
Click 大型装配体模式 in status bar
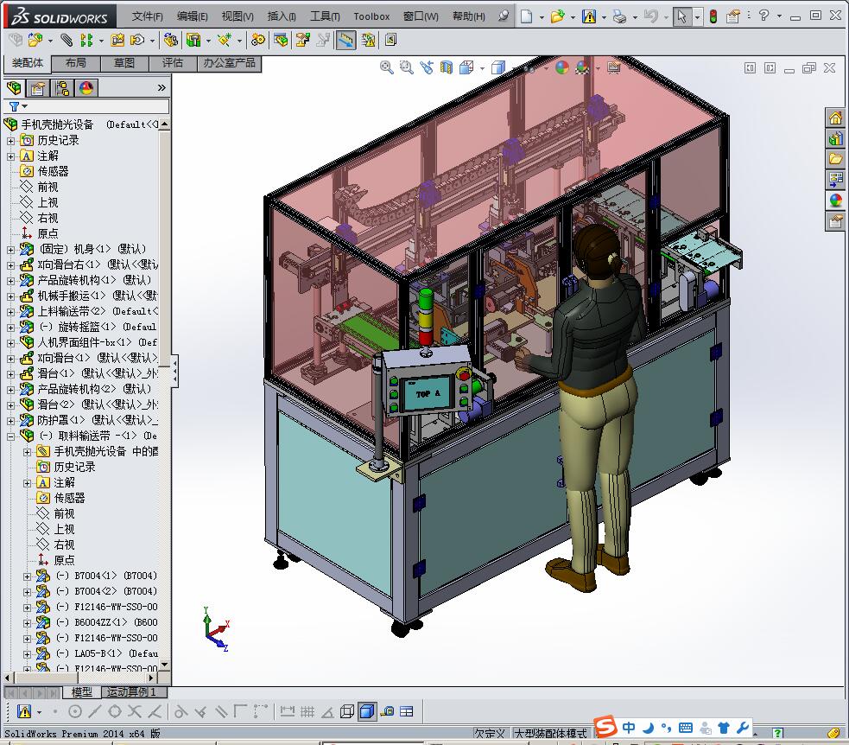tap(551, 733)
